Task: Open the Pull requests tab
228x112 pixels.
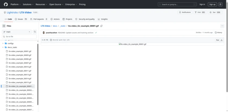Action: pyautogui.click(x=39, y=19)
